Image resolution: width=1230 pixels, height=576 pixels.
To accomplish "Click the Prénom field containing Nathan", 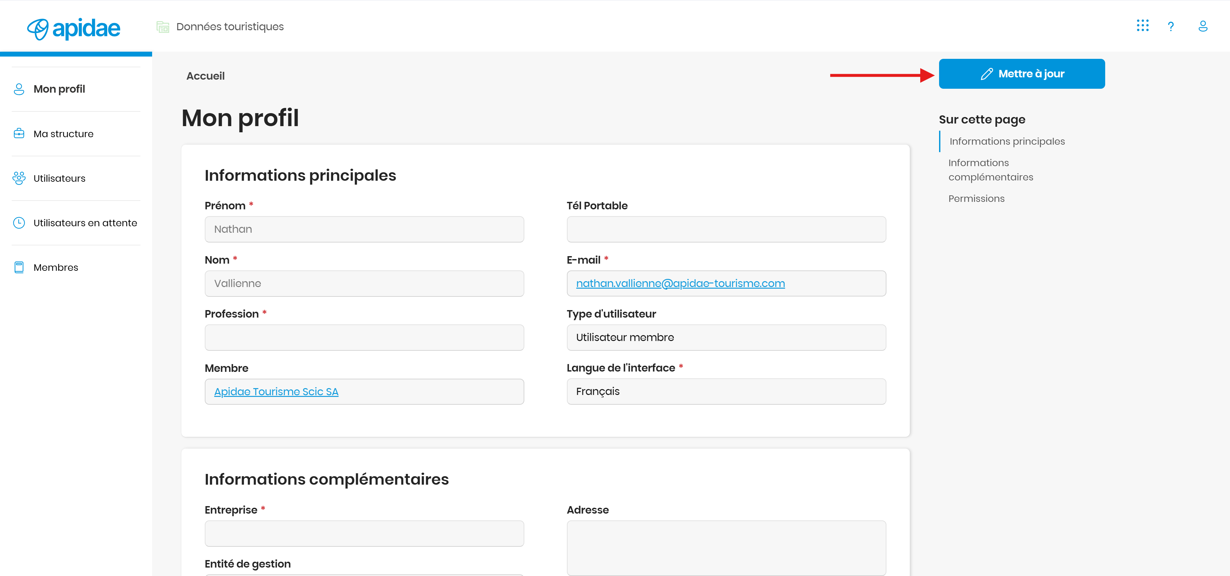I will 364,229.
